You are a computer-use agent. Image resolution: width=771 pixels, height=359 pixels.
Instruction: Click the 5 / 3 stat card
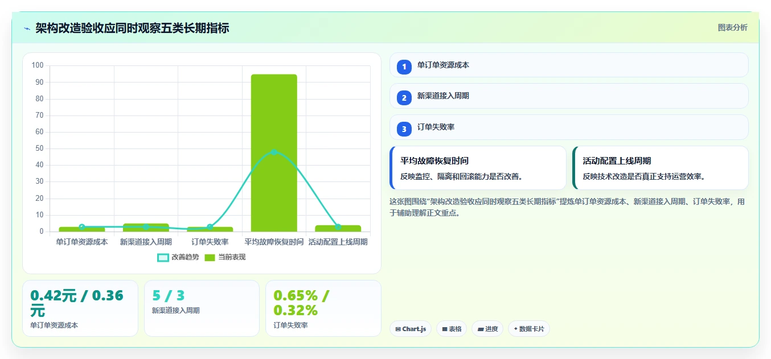(202, 308)
